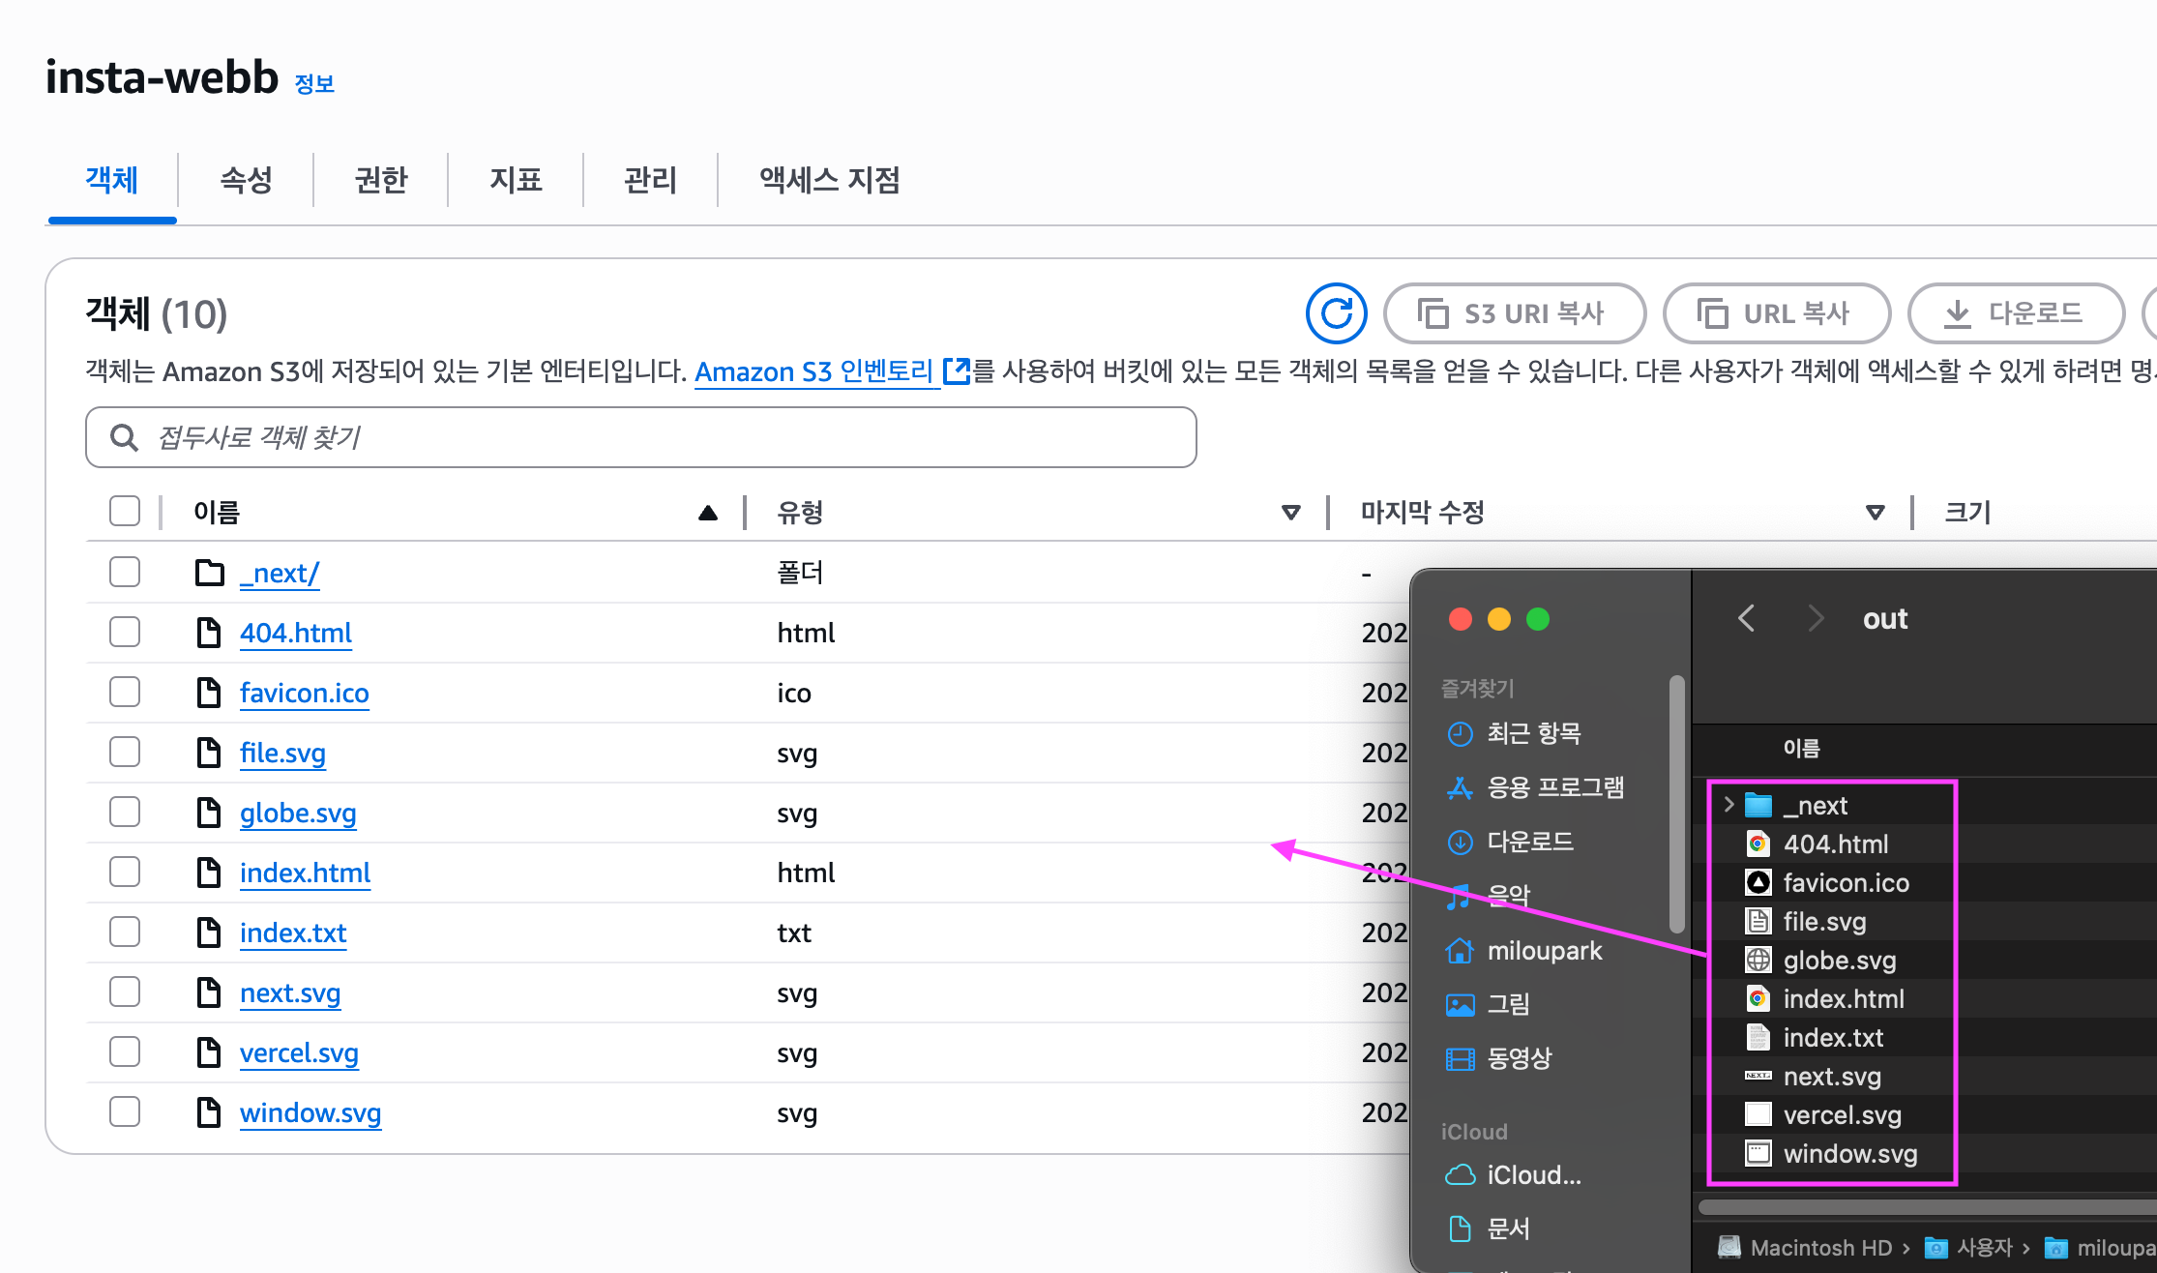Image resolution: width=2157 pixels, height=1273 pixels.
Task: Switch to the 속성 tab
Action: click(x=245, y=180)
